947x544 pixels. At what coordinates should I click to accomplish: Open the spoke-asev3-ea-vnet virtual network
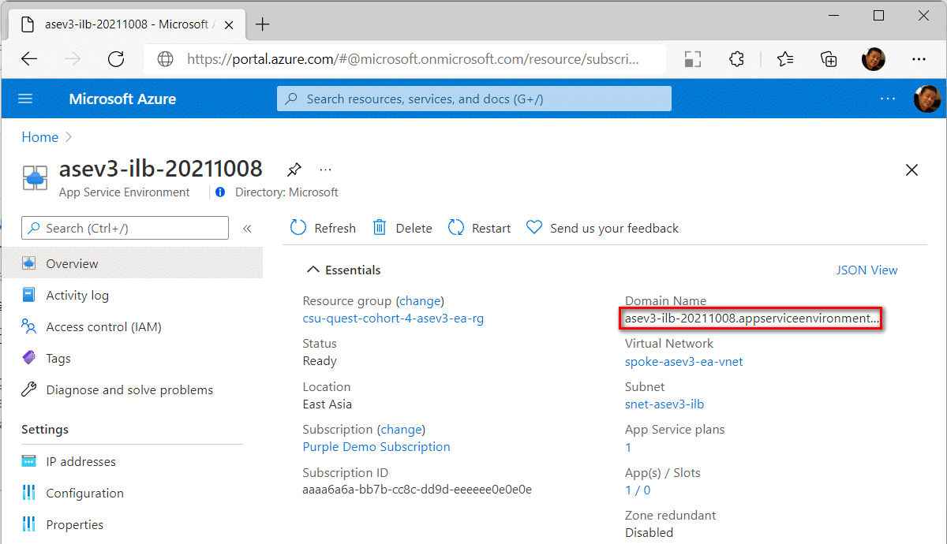coord(683,361)
